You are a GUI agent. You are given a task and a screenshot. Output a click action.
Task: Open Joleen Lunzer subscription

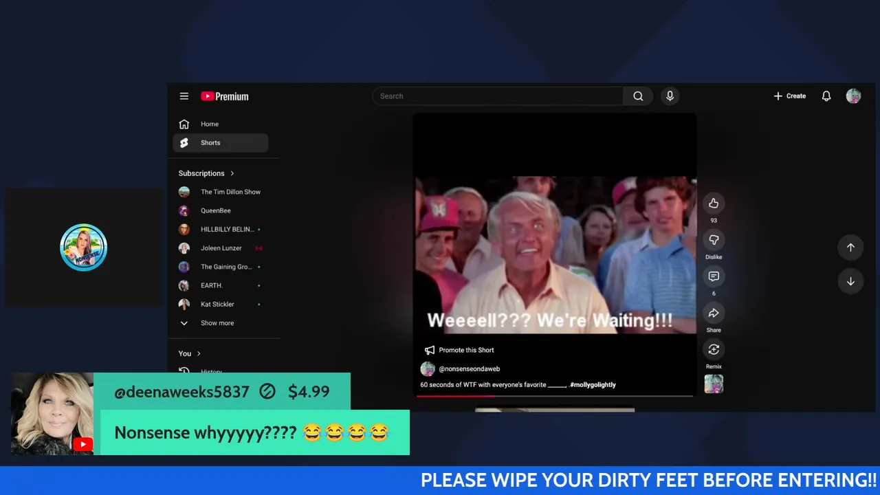point(220,248)
